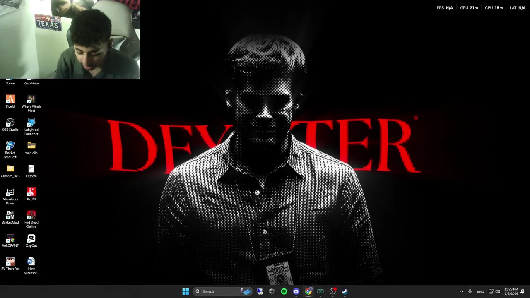Open Steam from the taskbar
530x298 pixels.
[x=344, y=291]
